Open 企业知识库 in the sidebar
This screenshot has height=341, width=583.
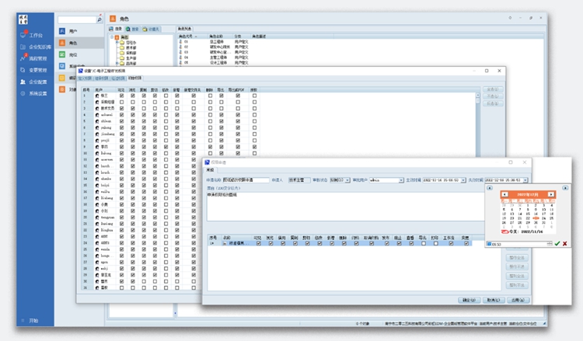[40, 47]
